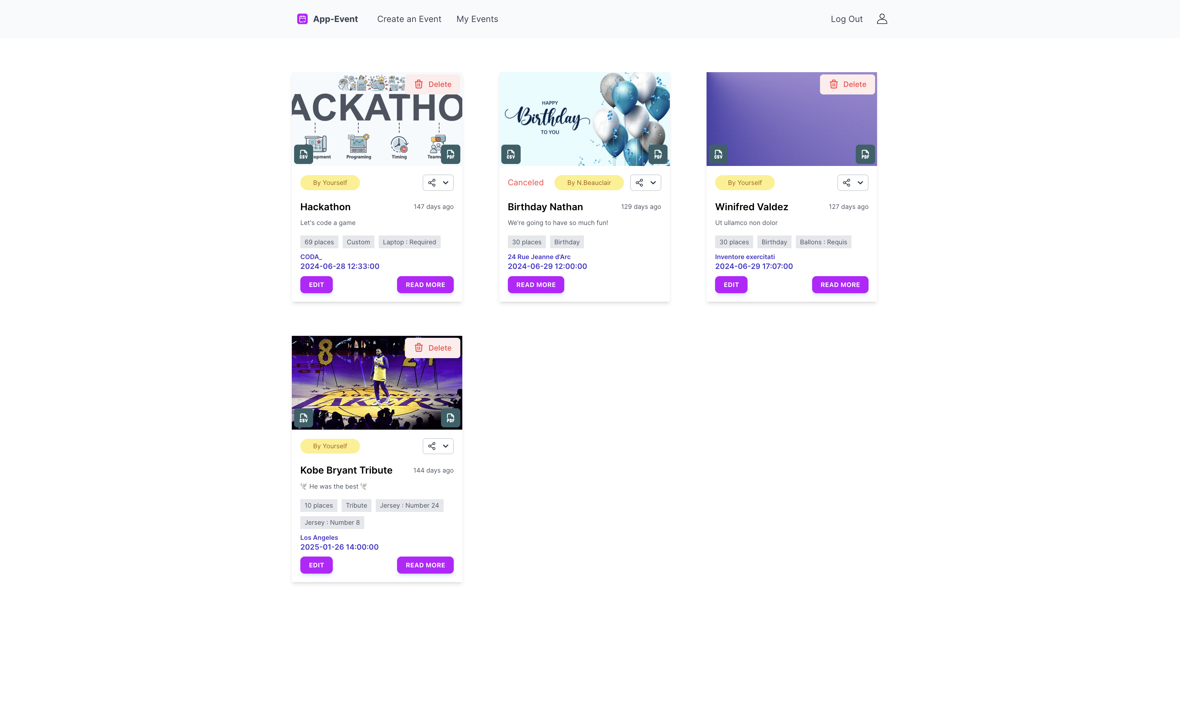Download PDF for the Hackathon event
This screenshot has width=1180, height=712.
tap(450, 154)
